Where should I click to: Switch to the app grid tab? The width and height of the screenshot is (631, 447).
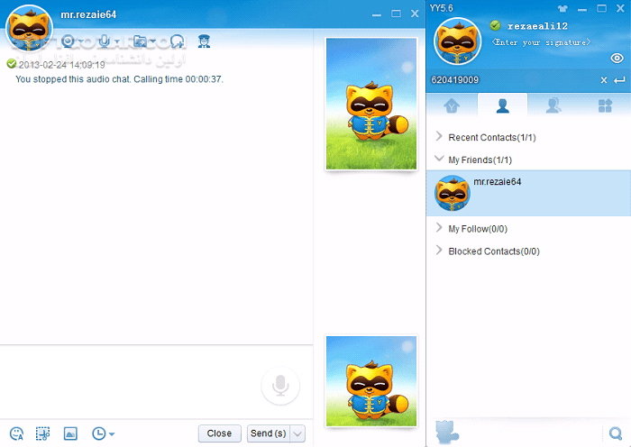click(x=605, y=105)
